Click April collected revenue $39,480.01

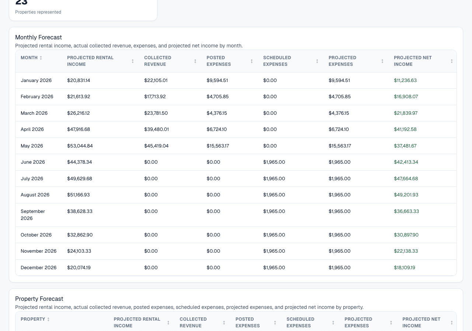pyautogui.click(x=156, y=129)
